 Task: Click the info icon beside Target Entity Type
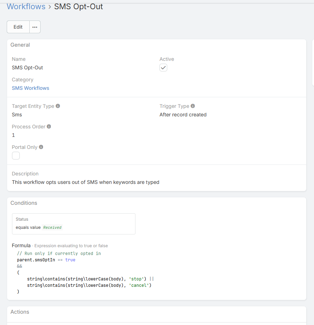(58, 106)
